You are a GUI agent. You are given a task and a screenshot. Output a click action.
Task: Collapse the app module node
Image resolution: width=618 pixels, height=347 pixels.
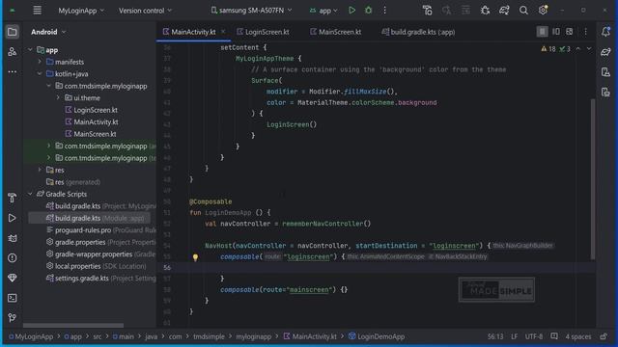click(30, 50)
